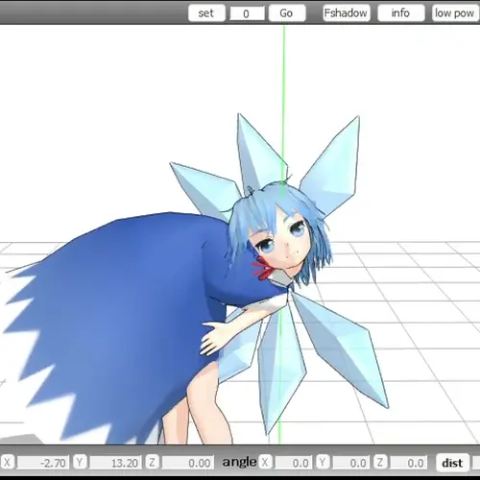
Task: Click the position Y label button
Action: click(80, 463)
